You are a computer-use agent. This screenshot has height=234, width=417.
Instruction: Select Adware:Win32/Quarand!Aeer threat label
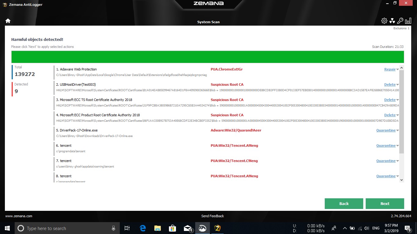pos(236,130)
